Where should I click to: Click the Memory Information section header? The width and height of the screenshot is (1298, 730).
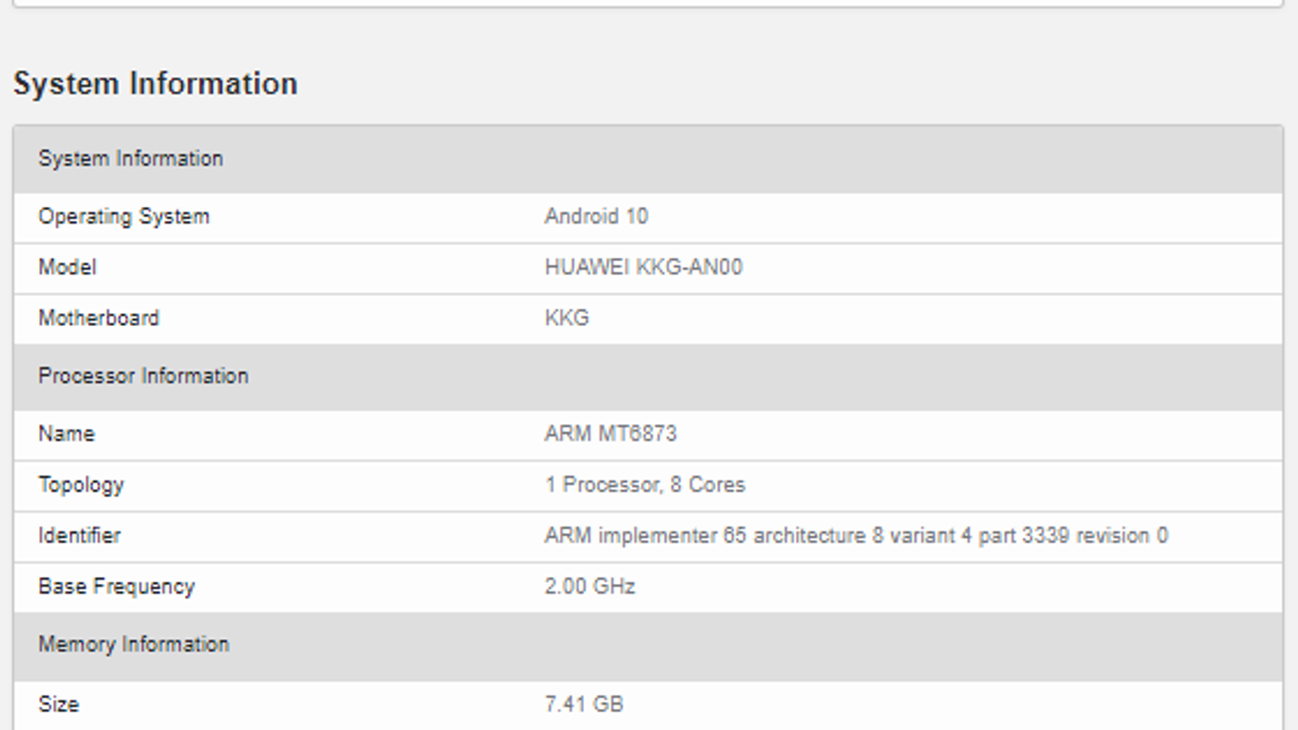pos(134,644)
